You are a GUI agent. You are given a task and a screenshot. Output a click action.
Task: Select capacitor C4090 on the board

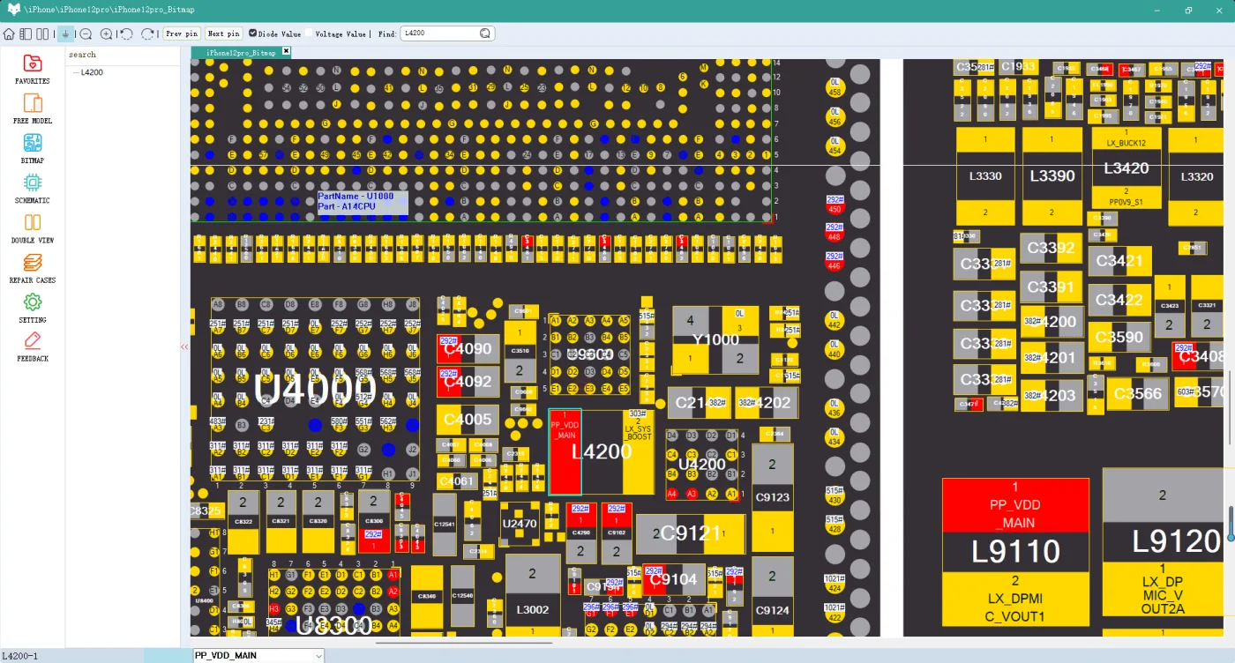point(468,349)
